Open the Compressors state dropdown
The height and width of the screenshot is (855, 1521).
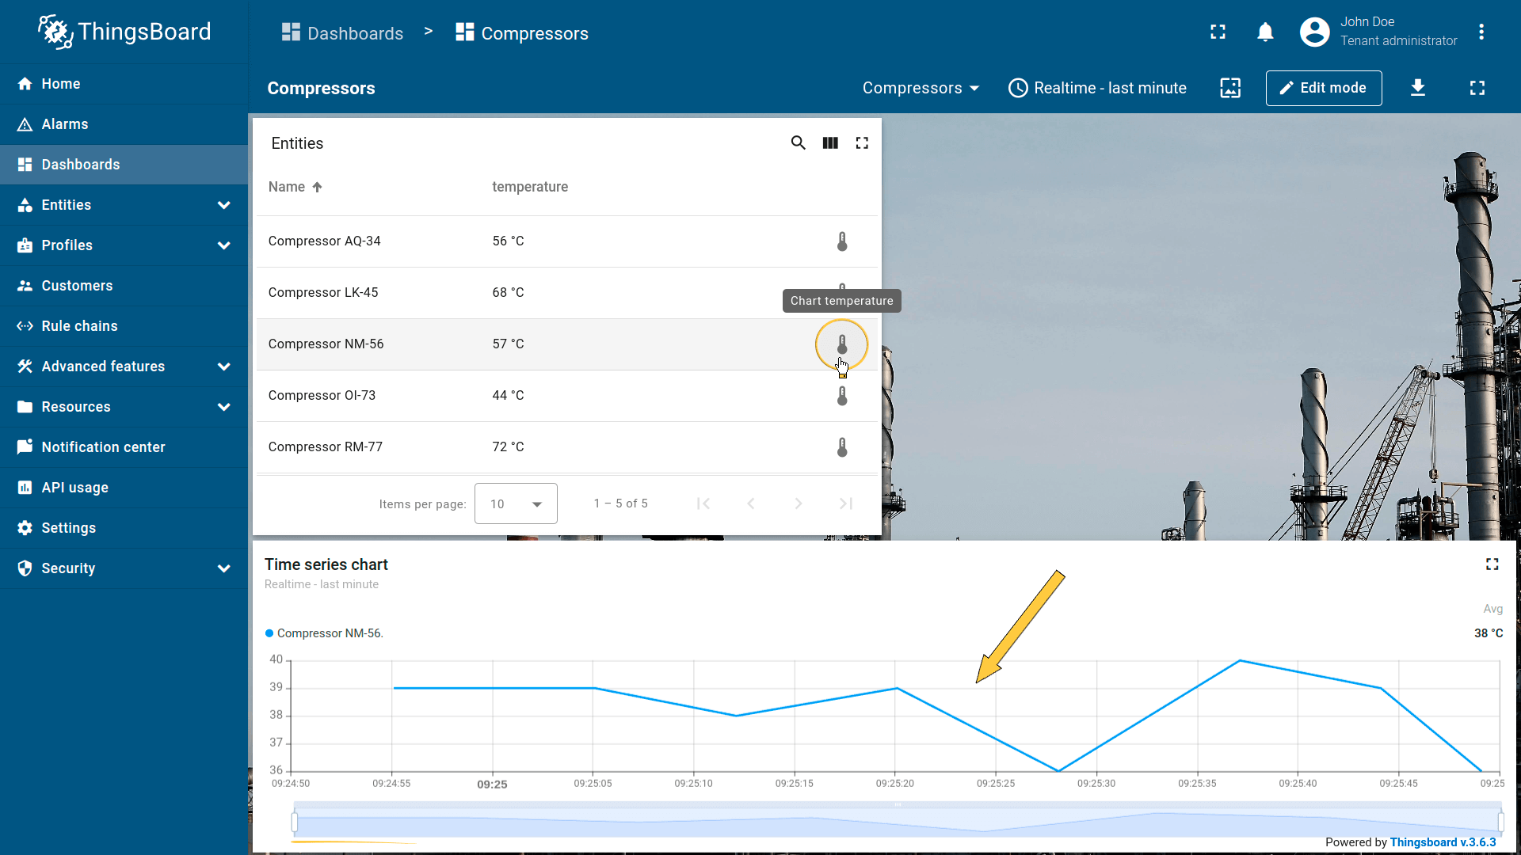(921, 88)
